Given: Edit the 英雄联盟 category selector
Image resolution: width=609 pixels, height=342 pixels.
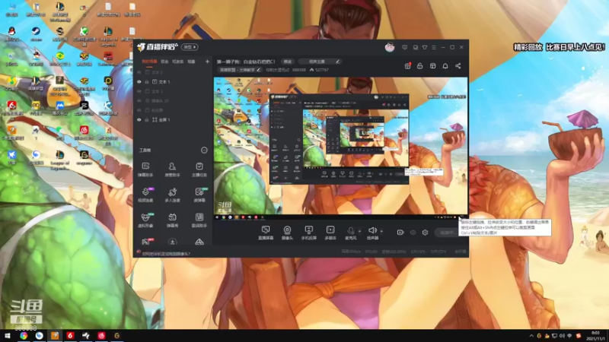Looking at the screenshot, I should pos(240,70).
